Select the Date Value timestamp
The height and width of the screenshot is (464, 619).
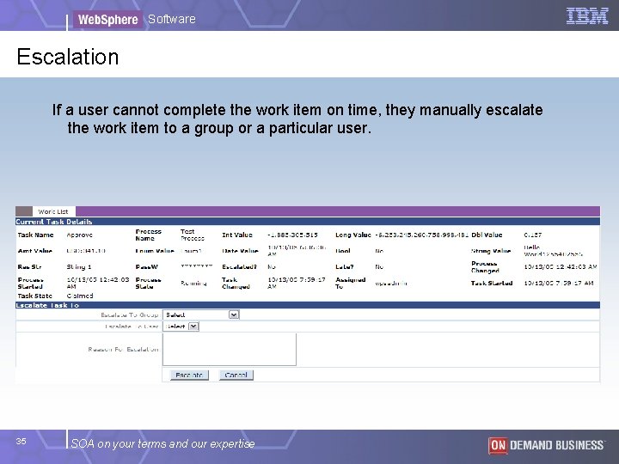pyautogui.click(x=297, y=251)
